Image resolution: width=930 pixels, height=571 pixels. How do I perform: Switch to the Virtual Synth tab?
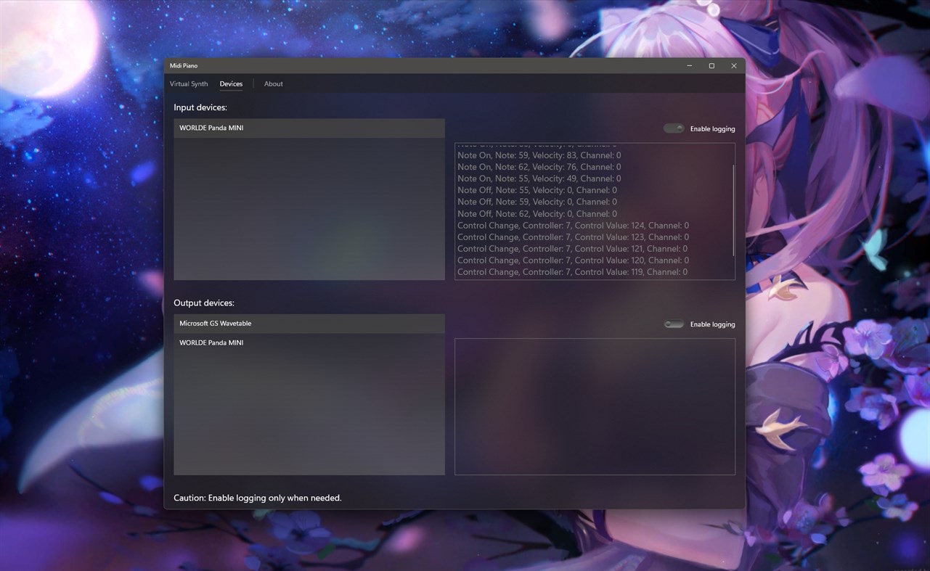click(189, 84)
